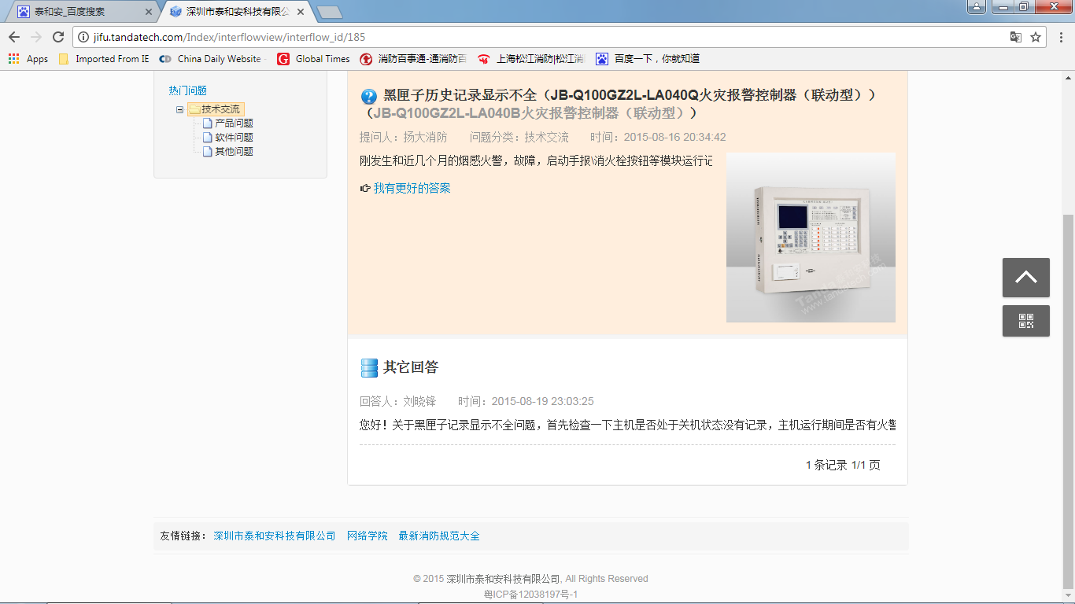The image size is (1075, 604).
Task: Click the scroll-to-top arrow button
Action: 1025,278
